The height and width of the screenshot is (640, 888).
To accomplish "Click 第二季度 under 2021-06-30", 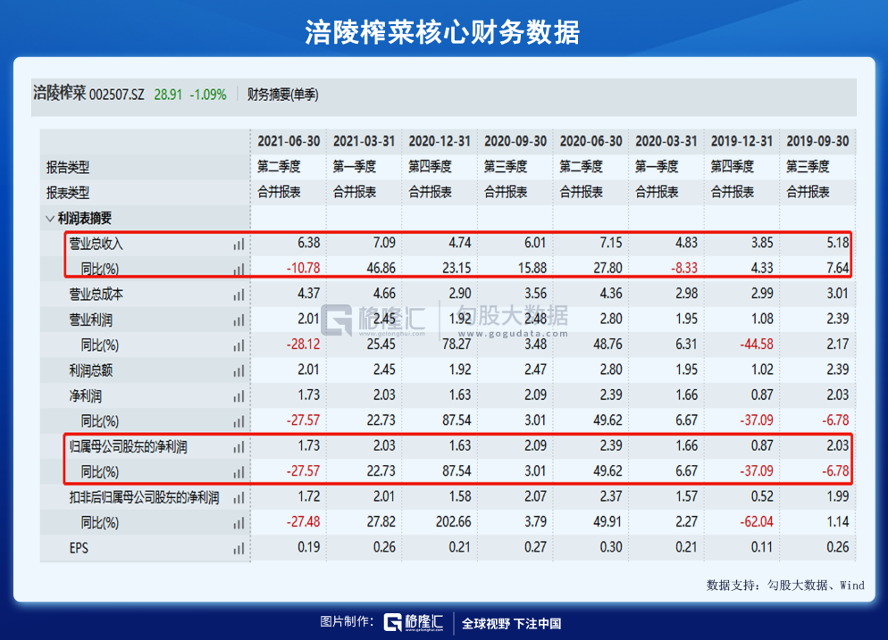I will click(x=279, y=166).
